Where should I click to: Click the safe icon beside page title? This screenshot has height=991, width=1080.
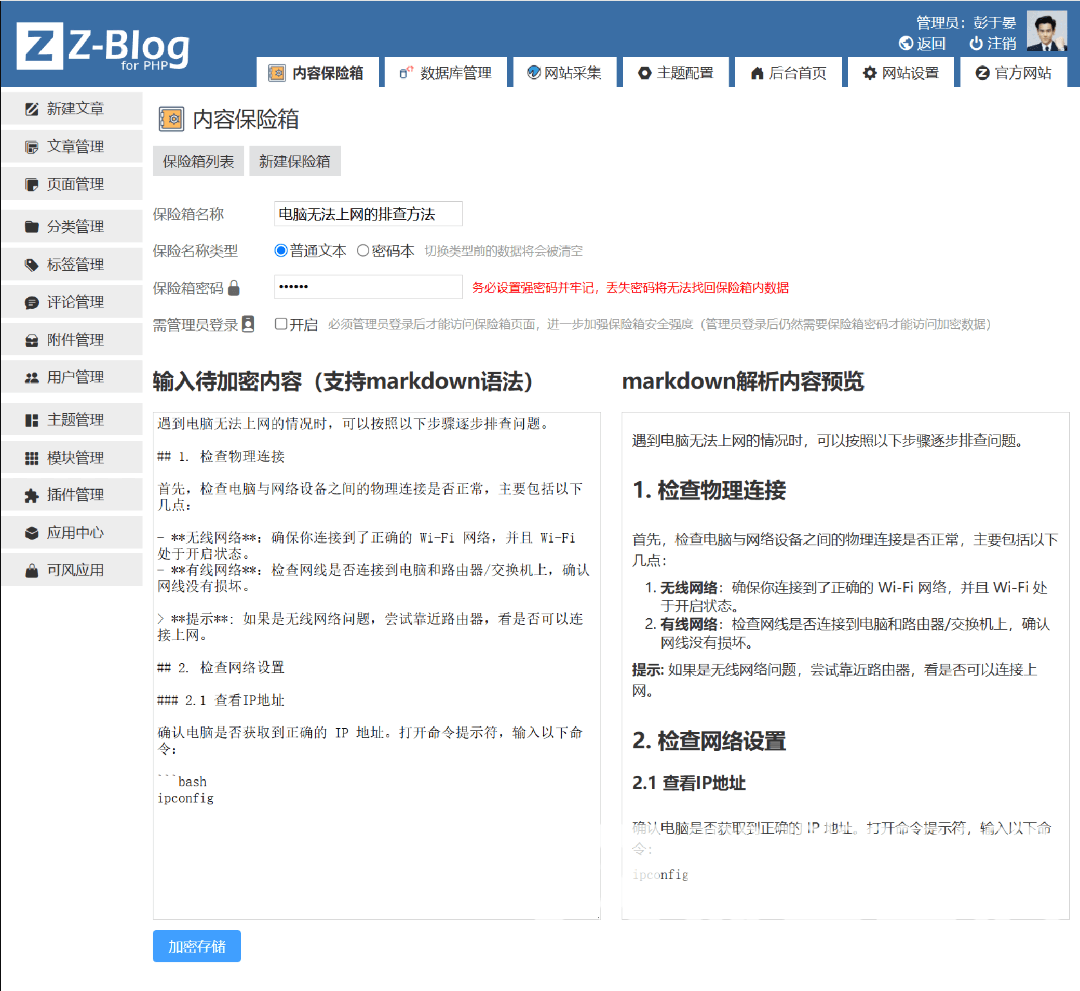tap(171, 119)
